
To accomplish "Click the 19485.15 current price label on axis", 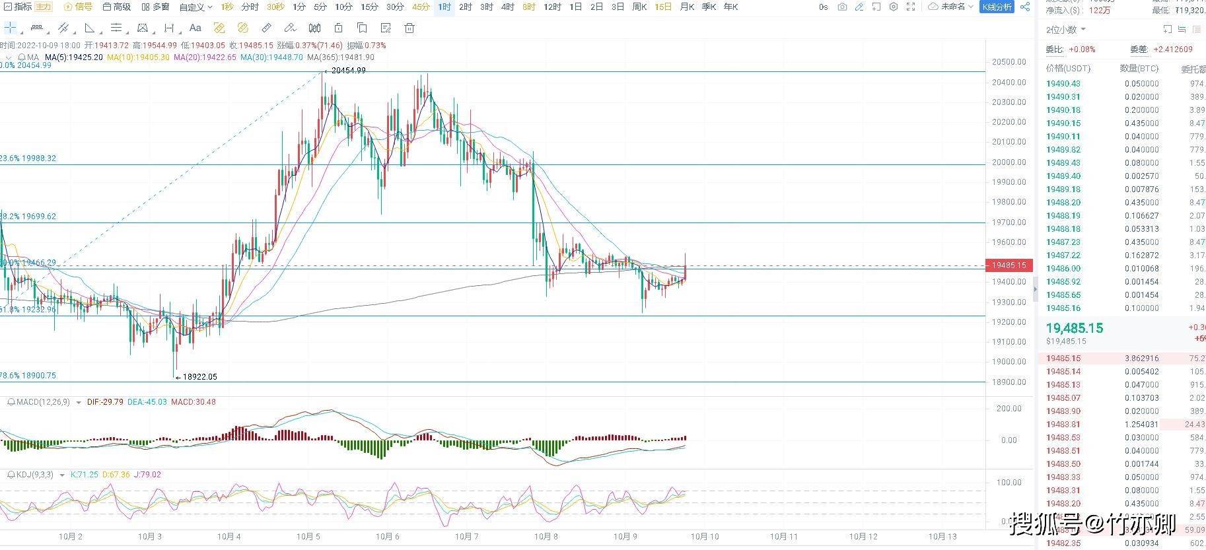I will click(x=1008, y=265).
